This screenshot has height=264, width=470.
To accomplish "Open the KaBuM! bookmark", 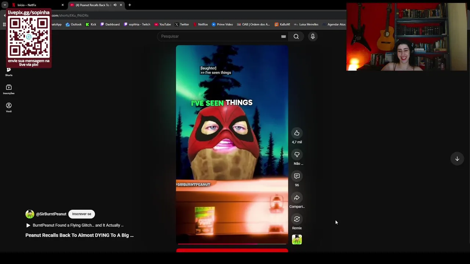I will point(282,25).
